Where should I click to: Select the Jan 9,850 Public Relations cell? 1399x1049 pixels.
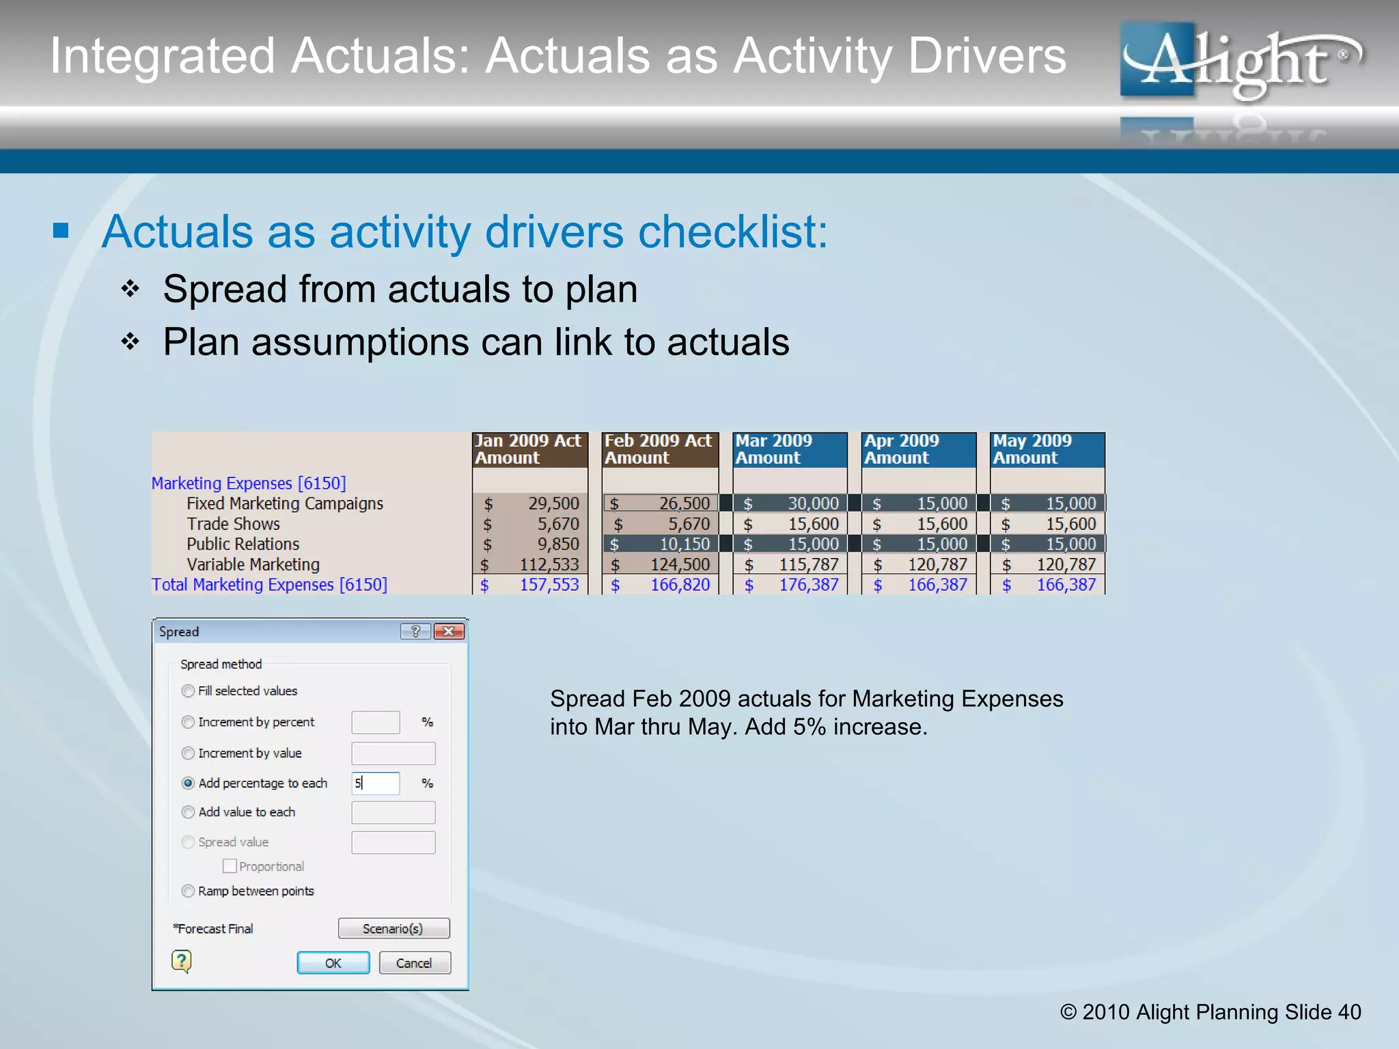[530, 544]
